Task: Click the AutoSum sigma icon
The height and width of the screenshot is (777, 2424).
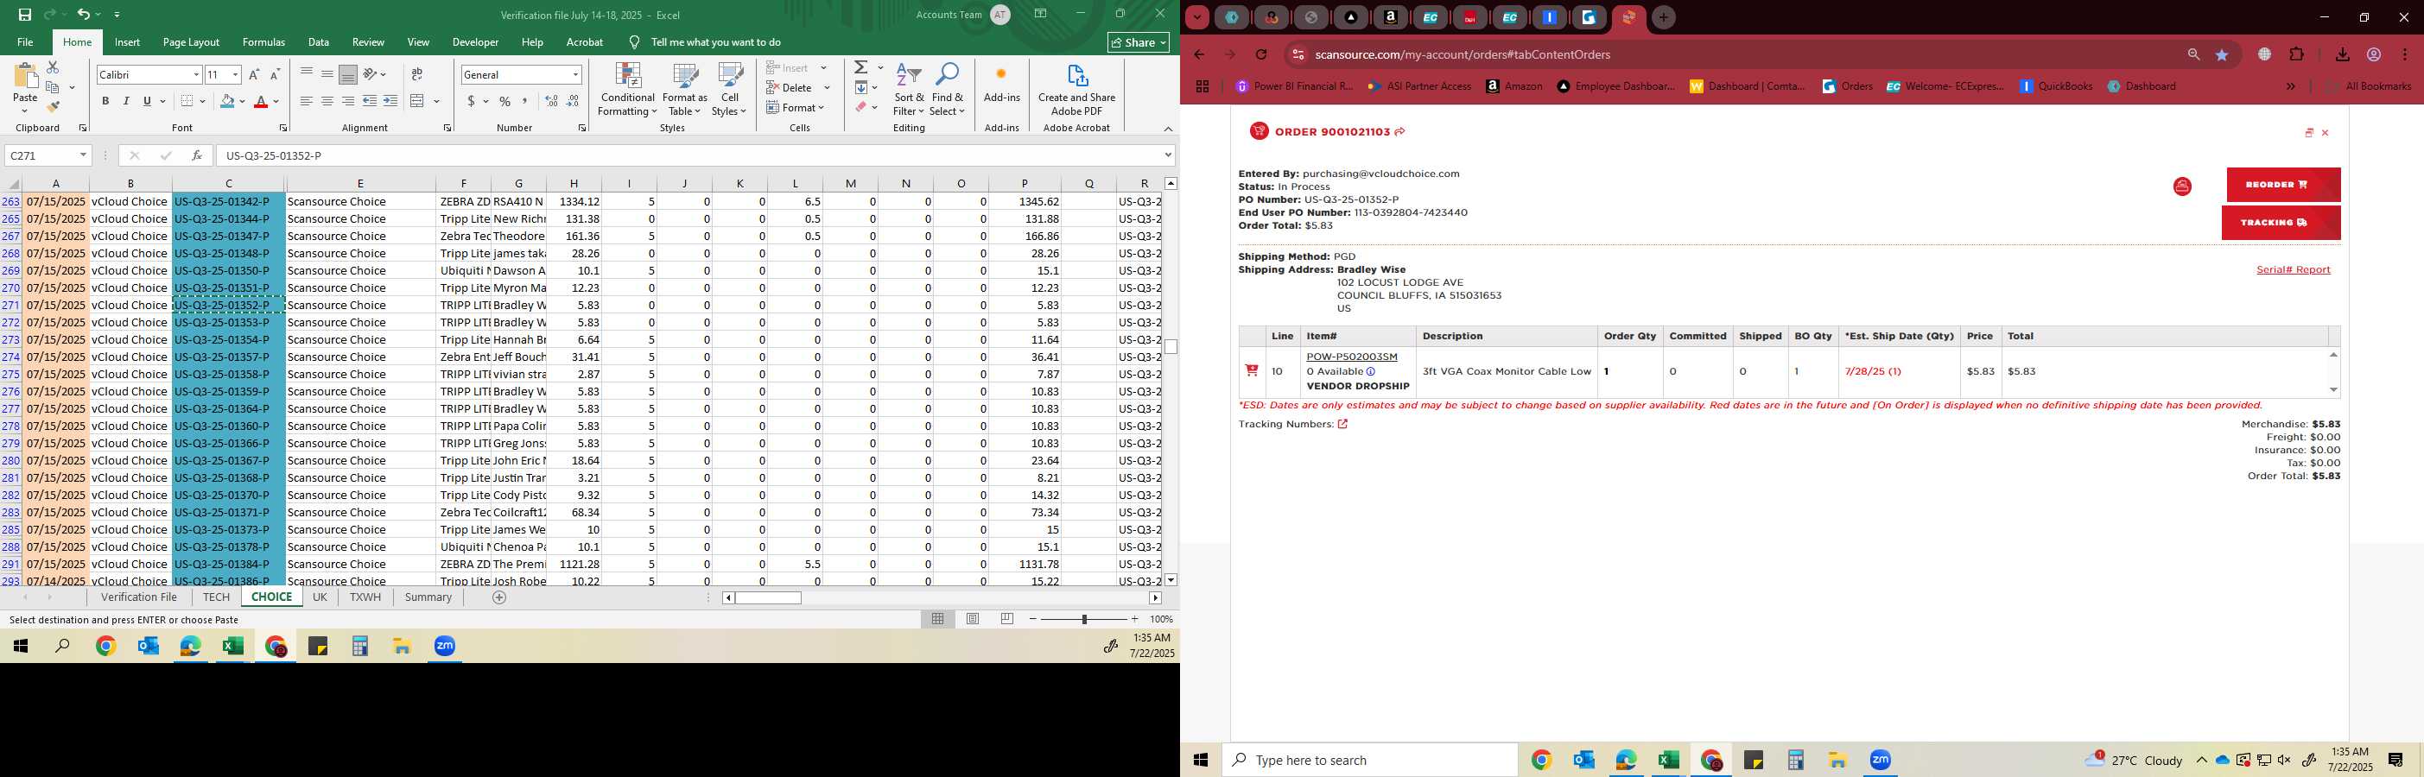Action: click(x=861, y=67)
